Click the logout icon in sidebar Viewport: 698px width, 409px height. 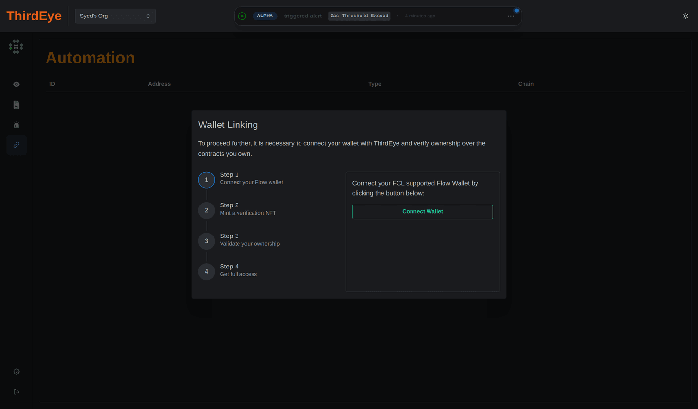coord(16,392)
